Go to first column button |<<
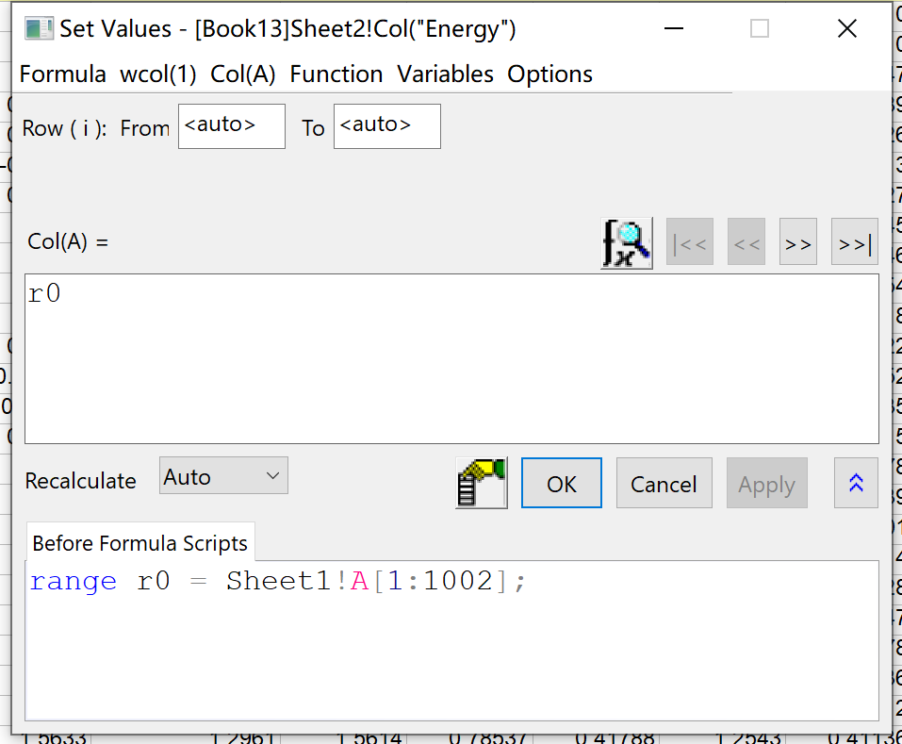This screenshot has width=902, height=744. point(690,241)
